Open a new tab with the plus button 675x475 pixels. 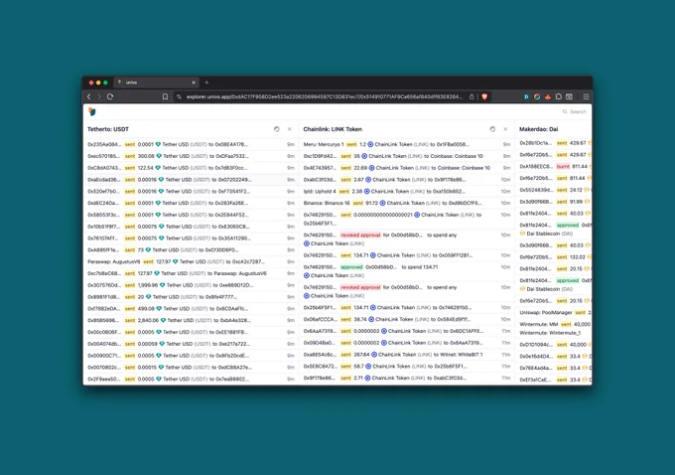tap(206, 82)
